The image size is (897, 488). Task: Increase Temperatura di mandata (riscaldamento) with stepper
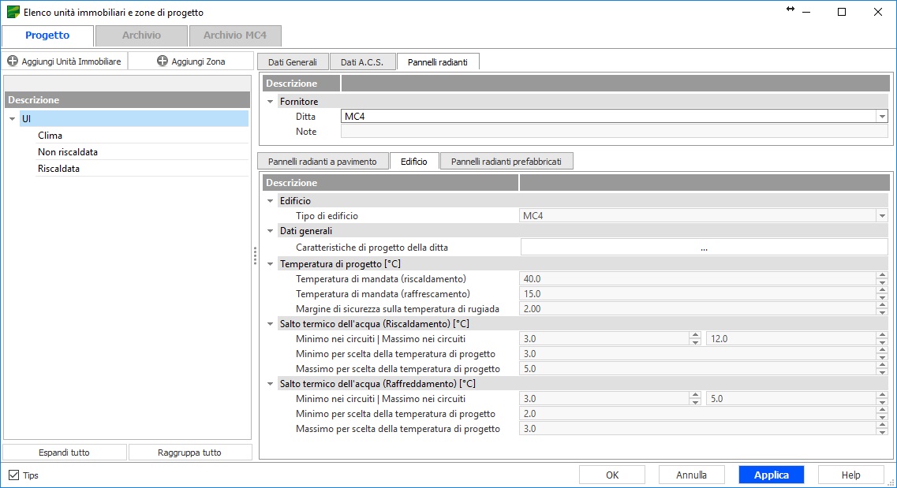882,275
